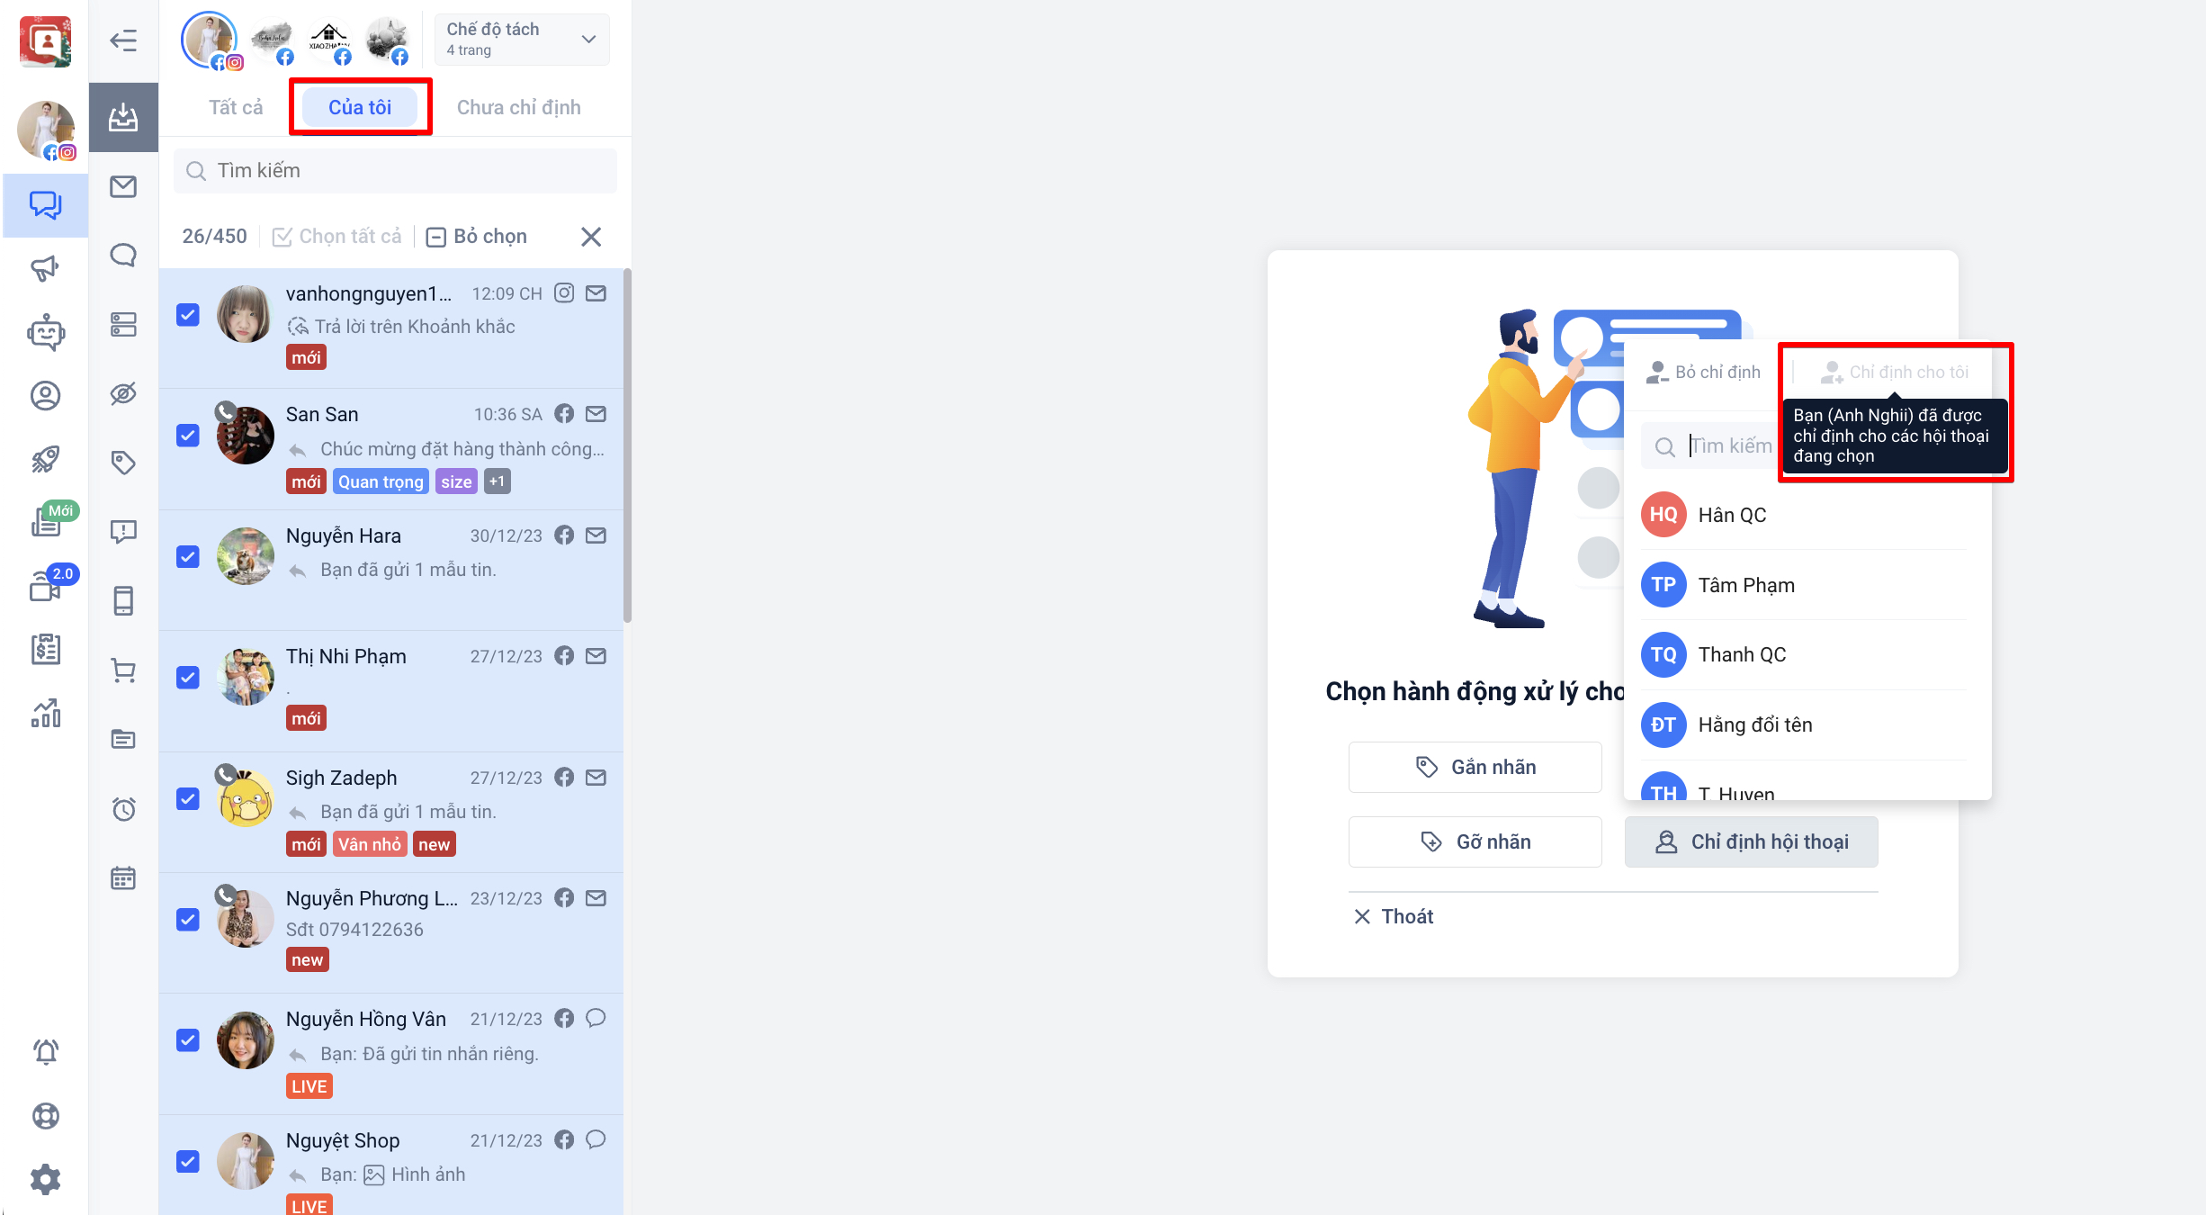
Task: Switch to Chưa chỉ định tab
Action: click(518, 107)
